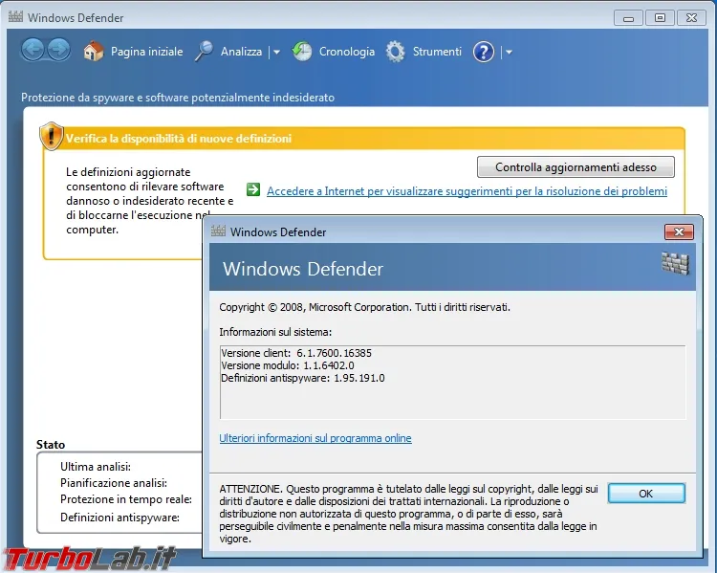Click the house icon for Pagina iniziale
The width and height of the screenshot is (717, 573).
pos(94,52)
